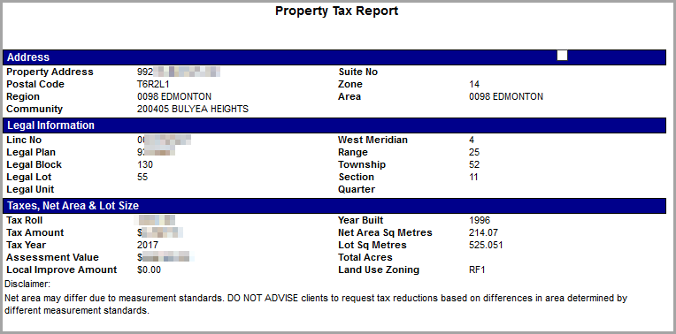The width and height of the screenshot is (676, 334).
Task: Click the Lot Sq Metres value 525.051
Action: coord(486,246)
